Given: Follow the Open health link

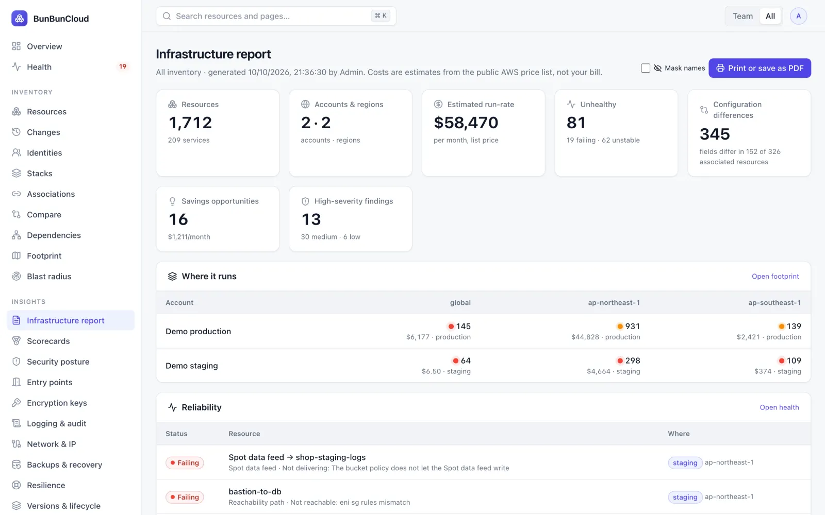Looking at the screenshot, I should (x=779, y=407).
